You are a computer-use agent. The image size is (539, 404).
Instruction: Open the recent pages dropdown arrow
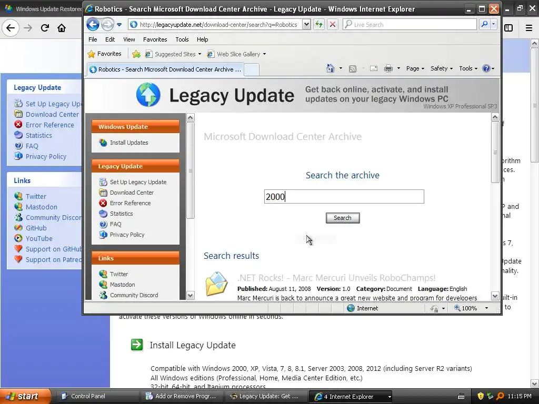(119, 25)
